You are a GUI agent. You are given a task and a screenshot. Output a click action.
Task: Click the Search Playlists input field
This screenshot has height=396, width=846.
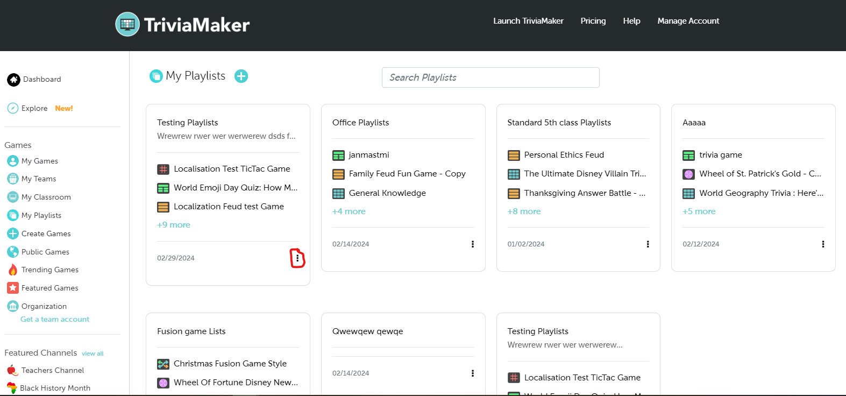point(490,77)
